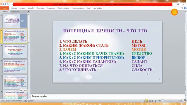The height and width of the screenshot is (105, 187).
Task: Switch to the Главная ribbon tab
Action: 14,8
